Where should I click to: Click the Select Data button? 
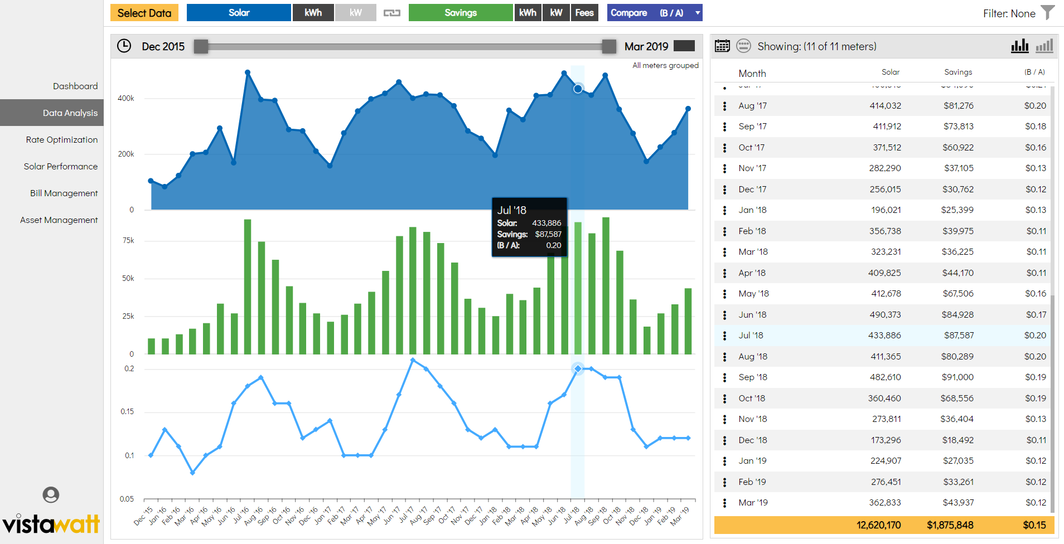(144, 13)
